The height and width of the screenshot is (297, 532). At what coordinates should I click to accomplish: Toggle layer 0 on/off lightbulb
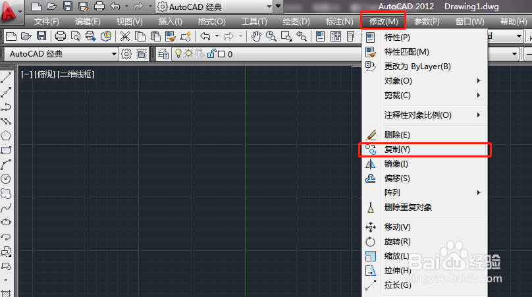178,53
